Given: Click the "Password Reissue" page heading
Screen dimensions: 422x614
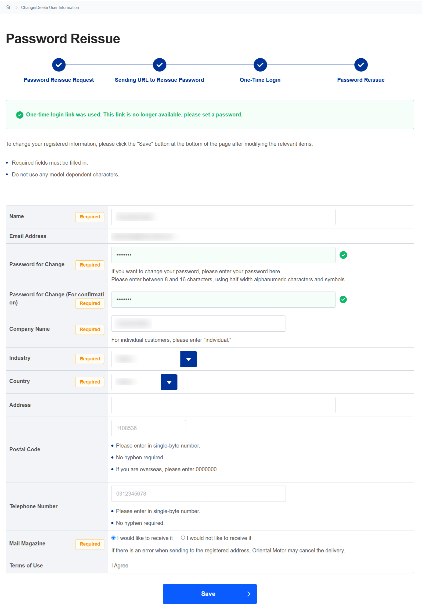Looking at the screenshot, I should tap(63, 39).
